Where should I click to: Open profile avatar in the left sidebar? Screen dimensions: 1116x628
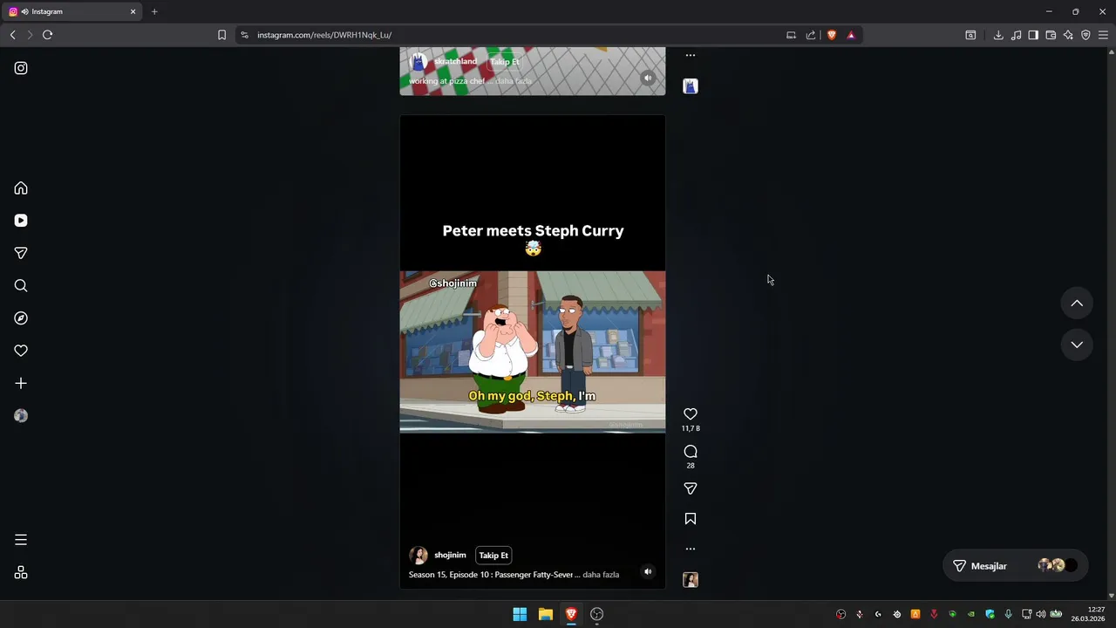pyautogui.click(x=21, y=416)
